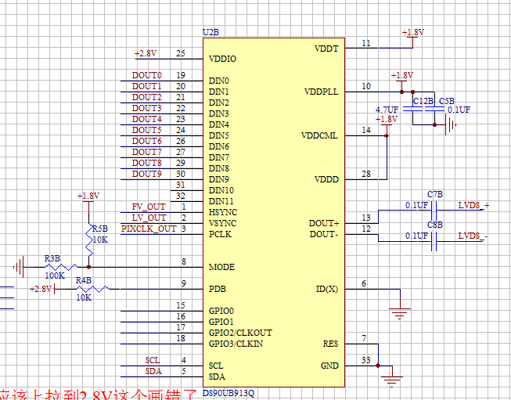Click the DOUT0 net label

146,75
